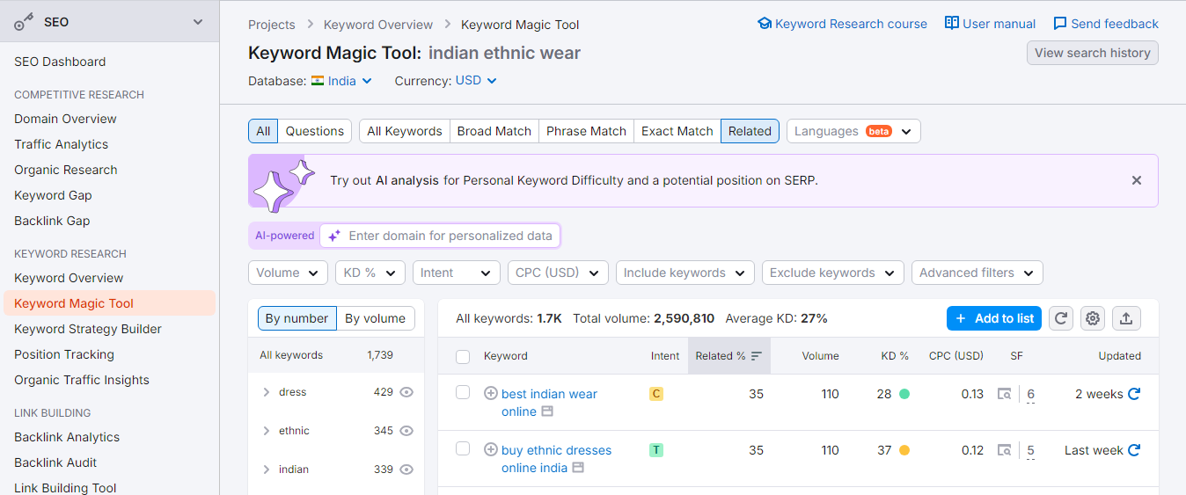Expand the dress keyword group
1186x495 pixels.
pyautogui.click(x=267, y=392)
